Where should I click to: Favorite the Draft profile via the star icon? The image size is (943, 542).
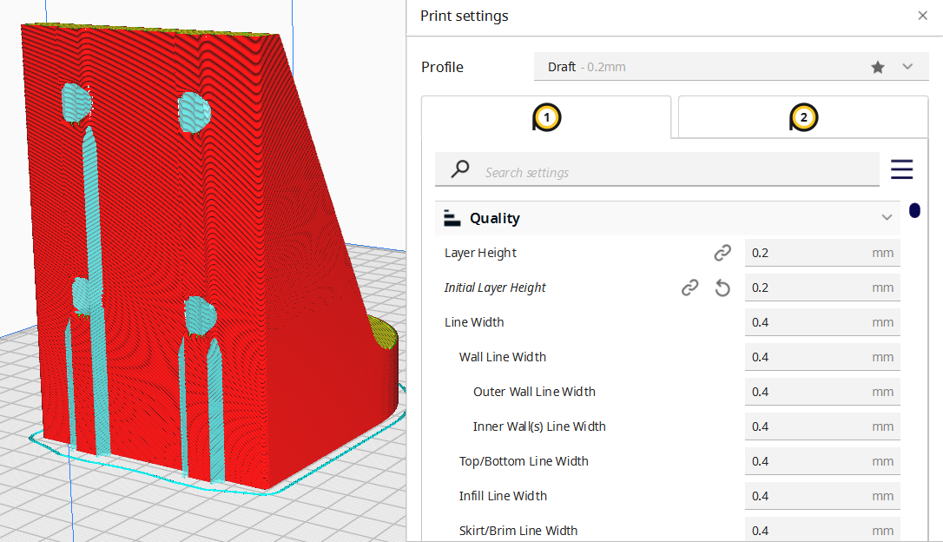877,66
